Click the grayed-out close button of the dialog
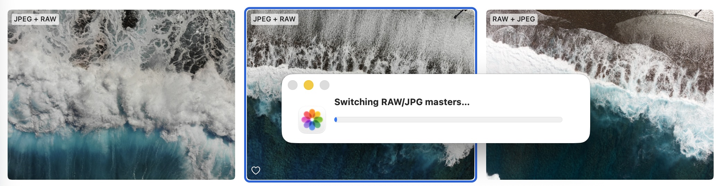Screen dimensions: 723x186 (x=293, y=85)
